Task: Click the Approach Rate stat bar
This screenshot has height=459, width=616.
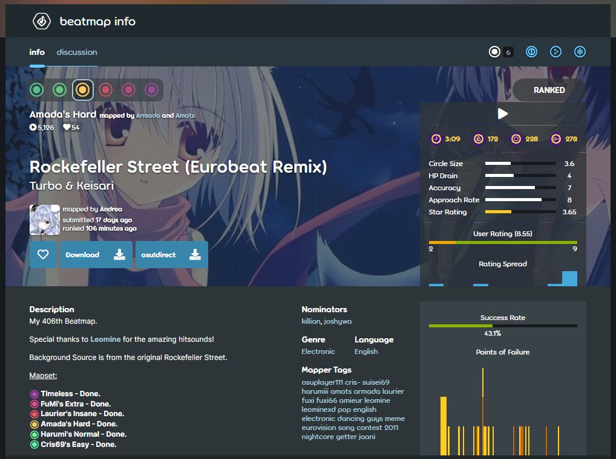Action: pyautogui.click(x=520, y=200)
